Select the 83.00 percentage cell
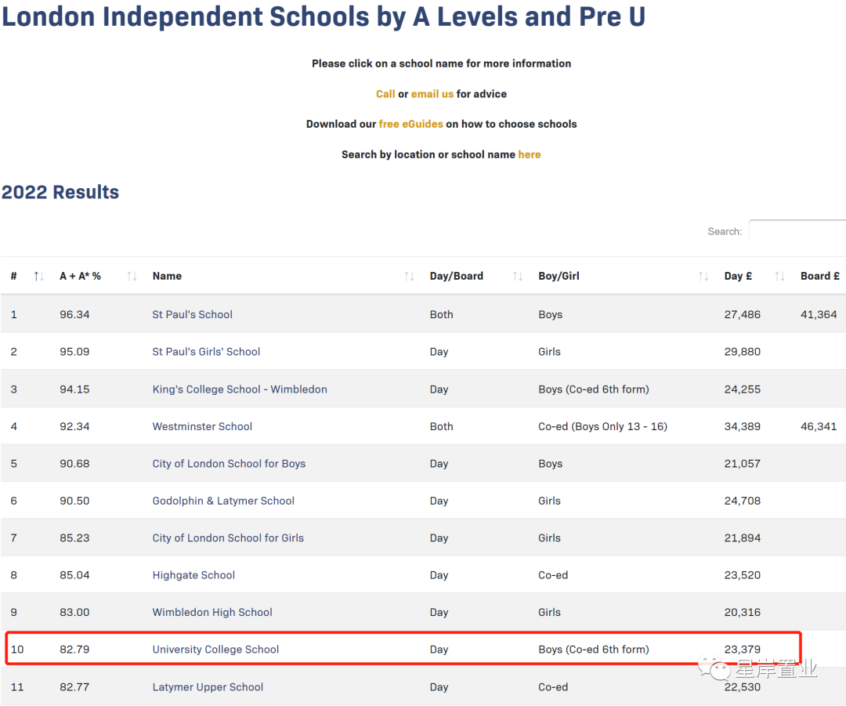Screen dimensions: 846x706 pos(74,613)
